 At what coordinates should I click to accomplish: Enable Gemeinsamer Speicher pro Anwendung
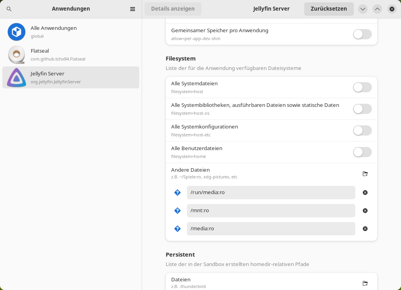362,34
